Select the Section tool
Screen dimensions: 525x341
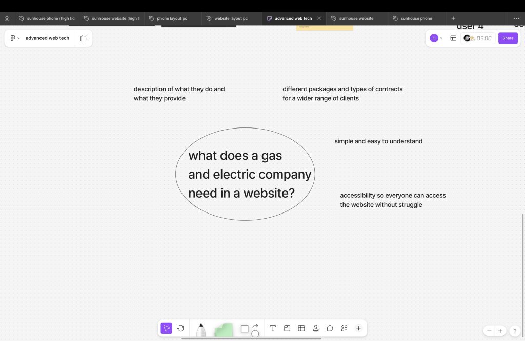coord(287,328)
